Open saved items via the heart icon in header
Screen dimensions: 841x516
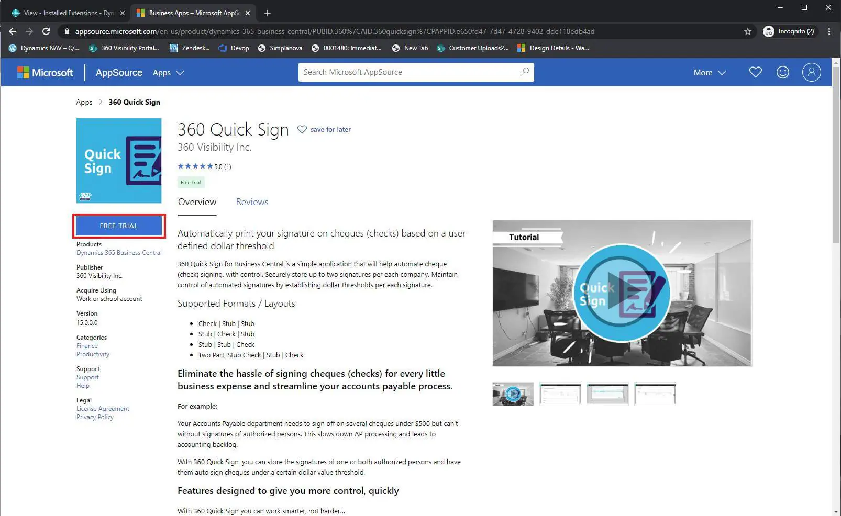[755, 72]
